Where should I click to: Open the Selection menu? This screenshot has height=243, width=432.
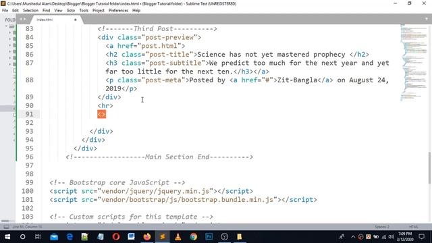tap(30, 11)
